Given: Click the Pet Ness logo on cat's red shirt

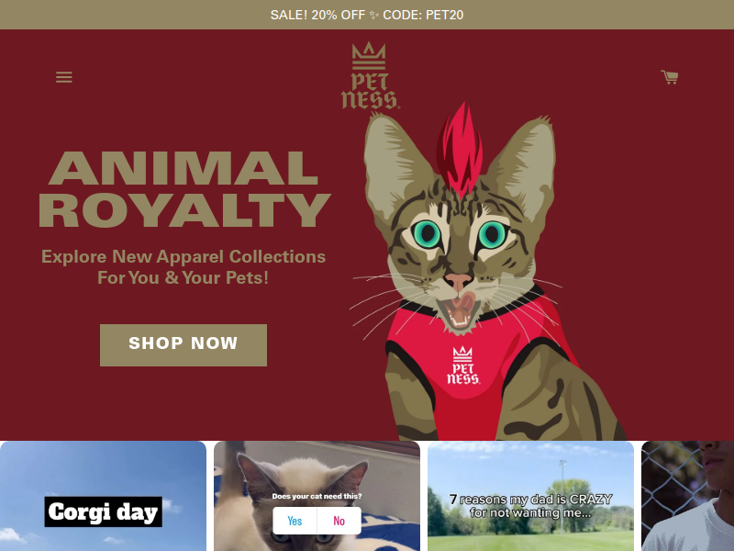Looking at the screenshot, I should tap(463, 365).
